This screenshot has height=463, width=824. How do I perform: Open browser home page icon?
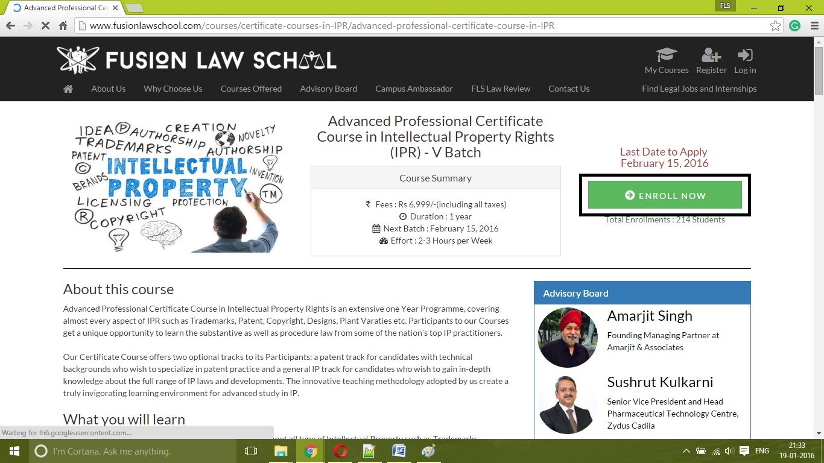pos(63,26)
